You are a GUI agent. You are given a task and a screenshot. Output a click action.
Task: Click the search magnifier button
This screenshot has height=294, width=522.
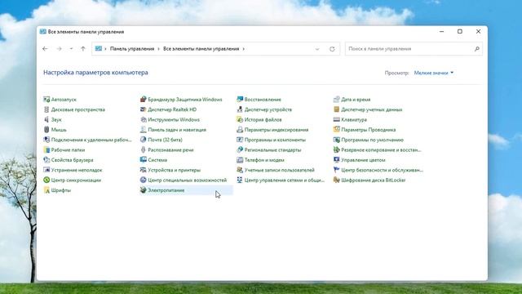[x=476, y=49]
